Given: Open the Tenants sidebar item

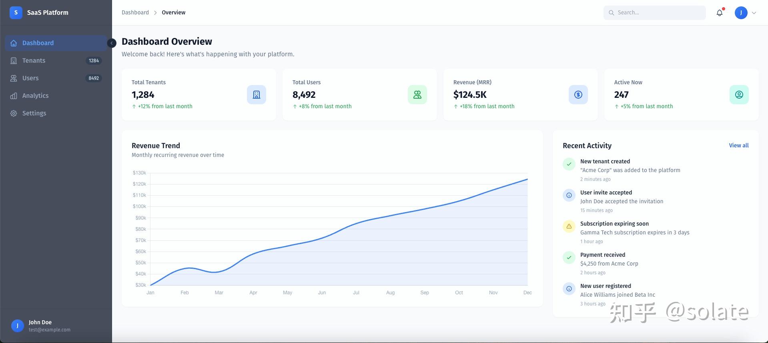Looking at the screenshot, I should pos(56,61).
